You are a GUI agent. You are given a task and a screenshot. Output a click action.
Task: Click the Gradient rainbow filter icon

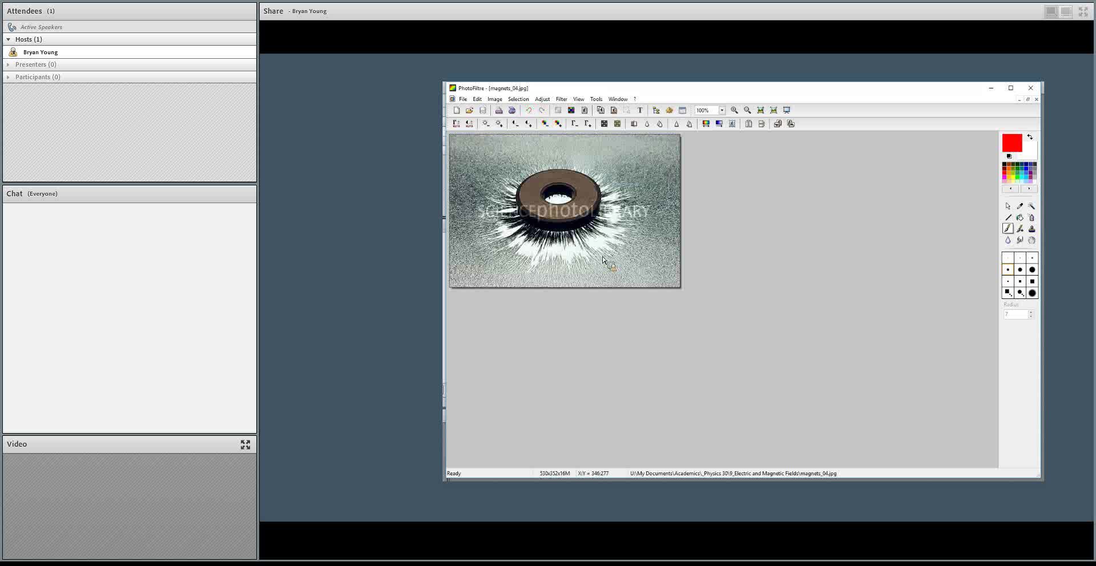706,124
